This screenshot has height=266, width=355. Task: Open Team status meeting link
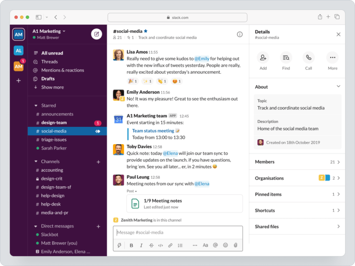[x=153, y=131]
